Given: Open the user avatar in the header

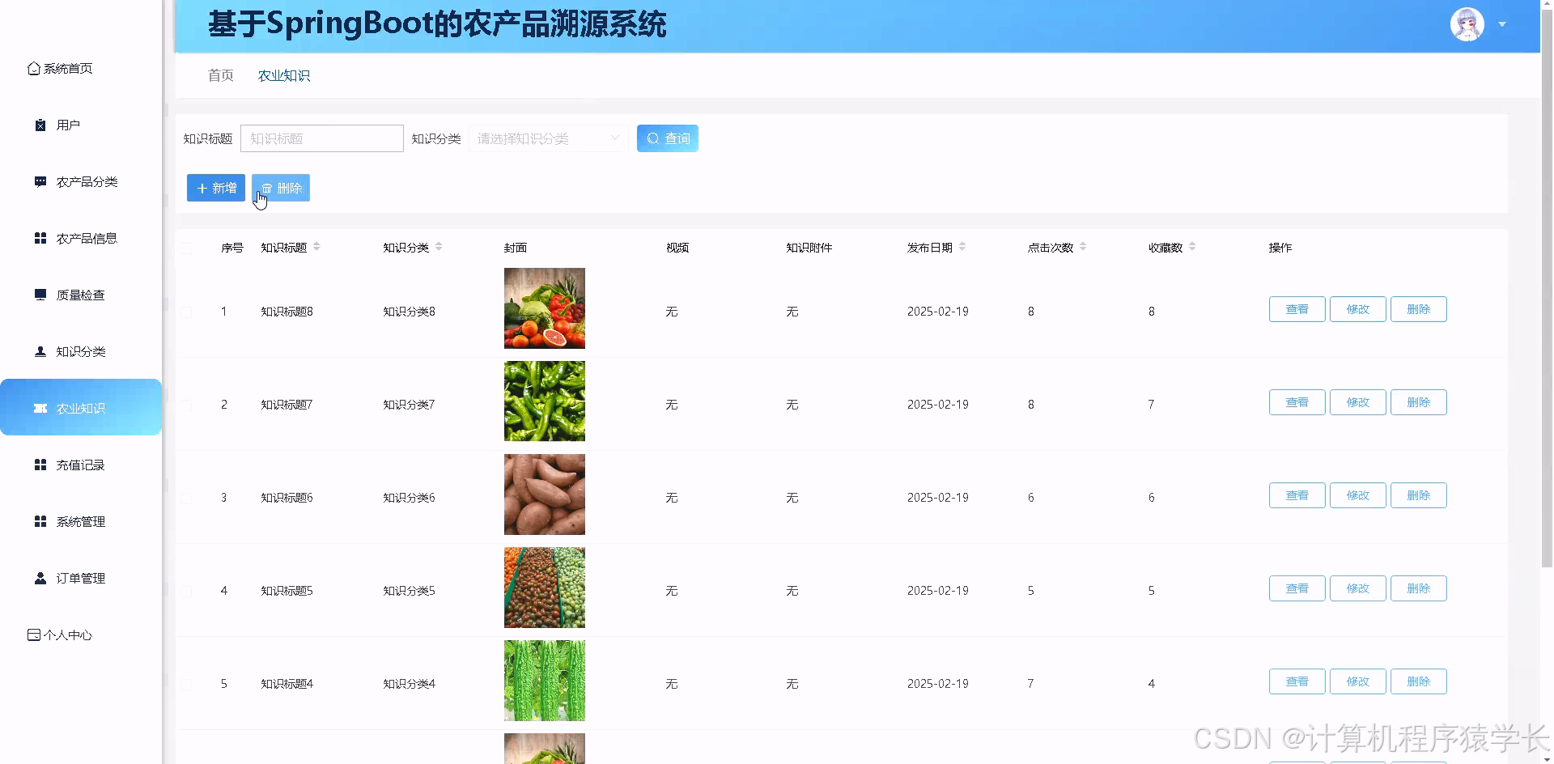Looking at the screenshot, I should pos(1467,24).
